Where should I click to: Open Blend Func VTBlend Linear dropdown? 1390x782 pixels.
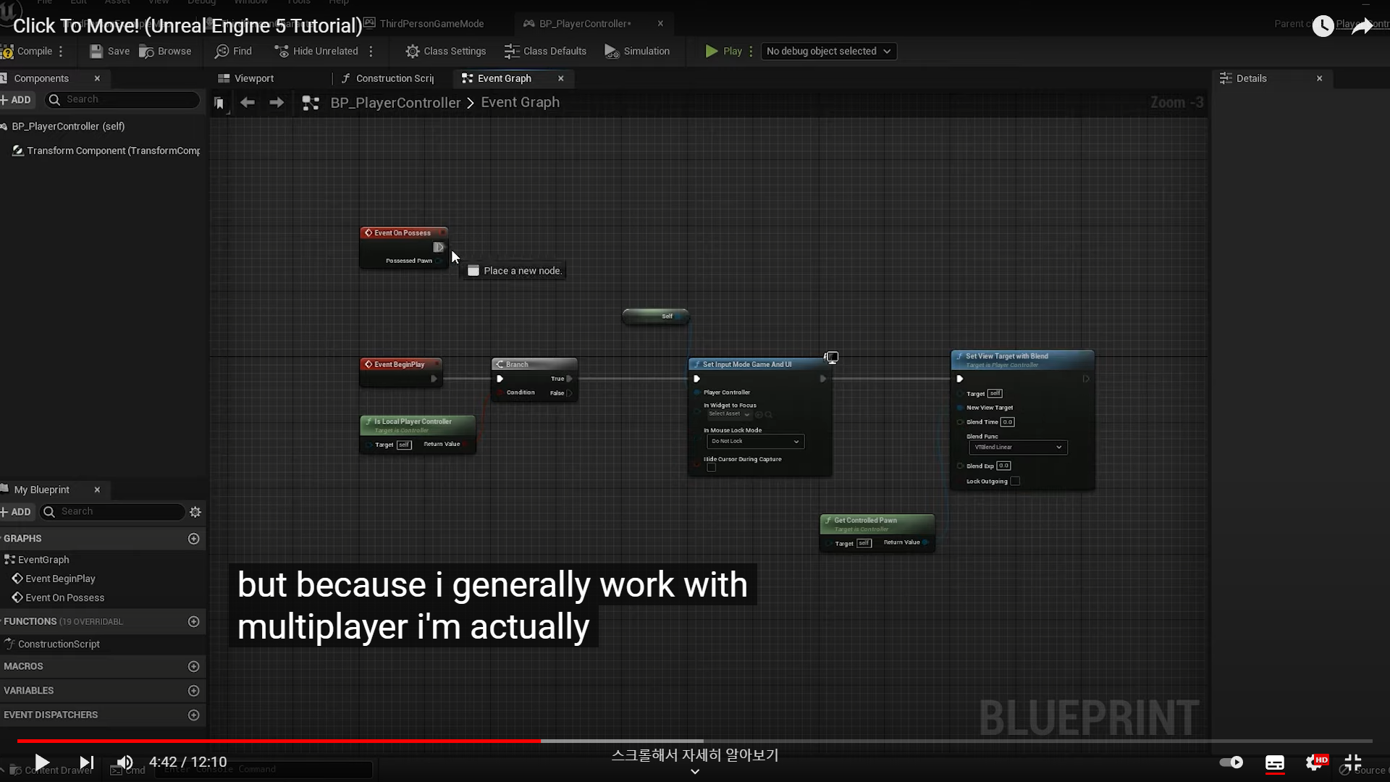click(x=1018, y=447)
